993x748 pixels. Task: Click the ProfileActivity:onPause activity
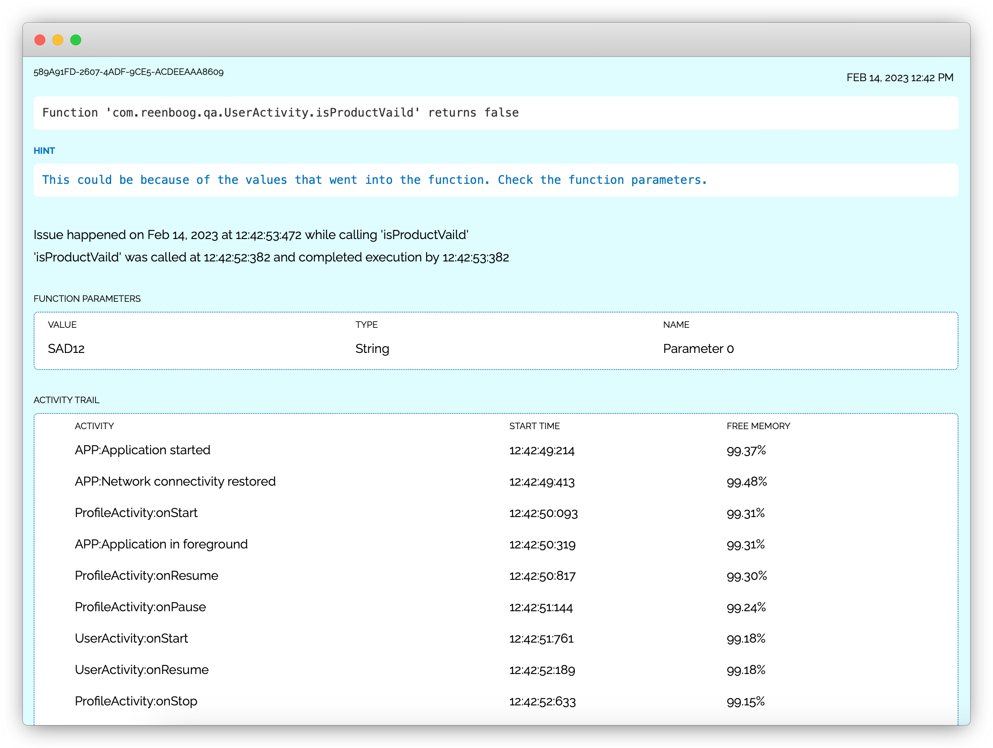pyautogui.click(x=140, y=607)
